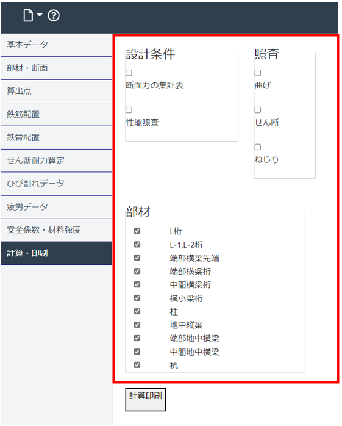Image resolution: width=342 pixels, height=426 pixels.
Task: Uncheck the 端部横梁先端 checkbox
Action: click(x=137, y=258)
